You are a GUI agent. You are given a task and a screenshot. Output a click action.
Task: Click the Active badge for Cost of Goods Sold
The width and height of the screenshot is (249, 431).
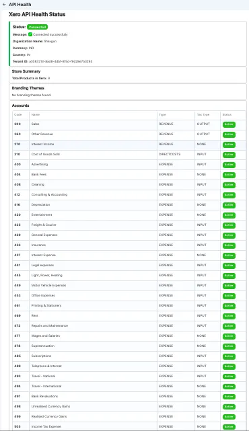(229, 155)
